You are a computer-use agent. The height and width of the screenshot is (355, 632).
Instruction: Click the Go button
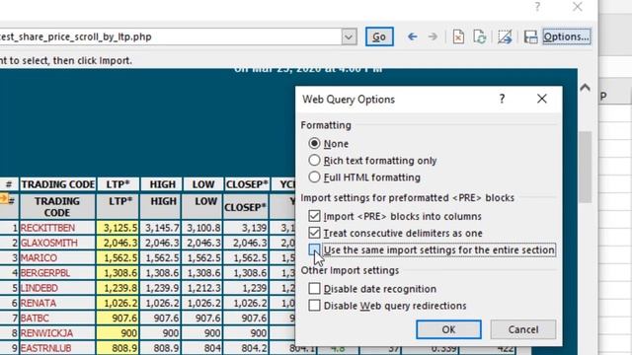(379, 37)
